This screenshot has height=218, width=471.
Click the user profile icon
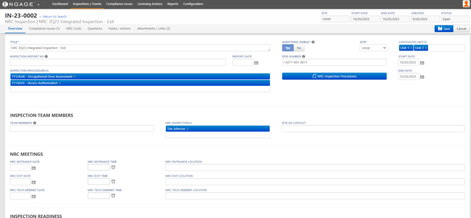[466, 4]
